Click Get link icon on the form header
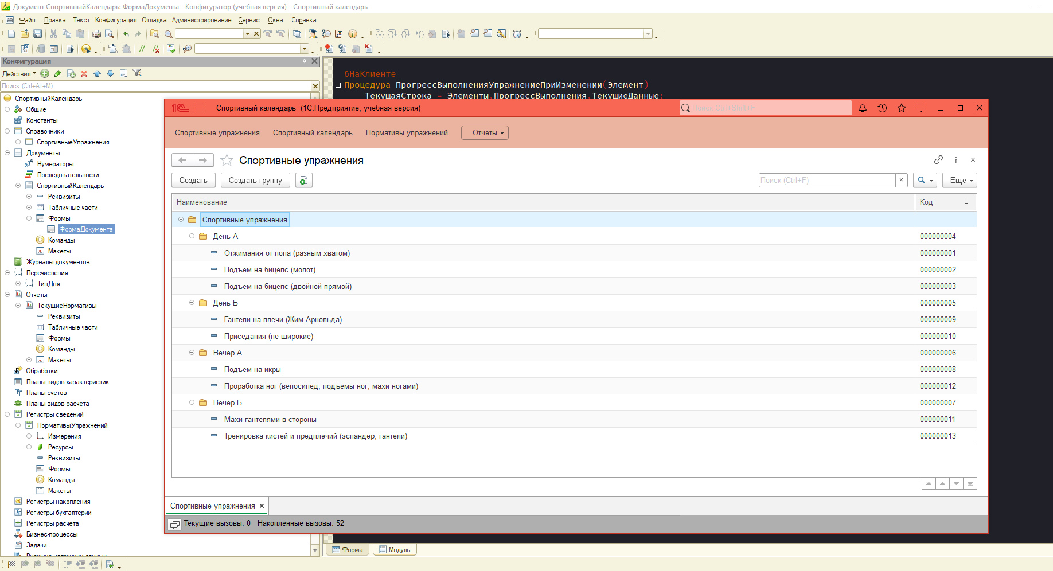 [x=938, y=159]
